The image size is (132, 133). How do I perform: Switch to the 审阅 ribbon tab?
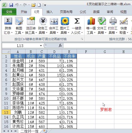pyautogui.click(x=110, y=12)
